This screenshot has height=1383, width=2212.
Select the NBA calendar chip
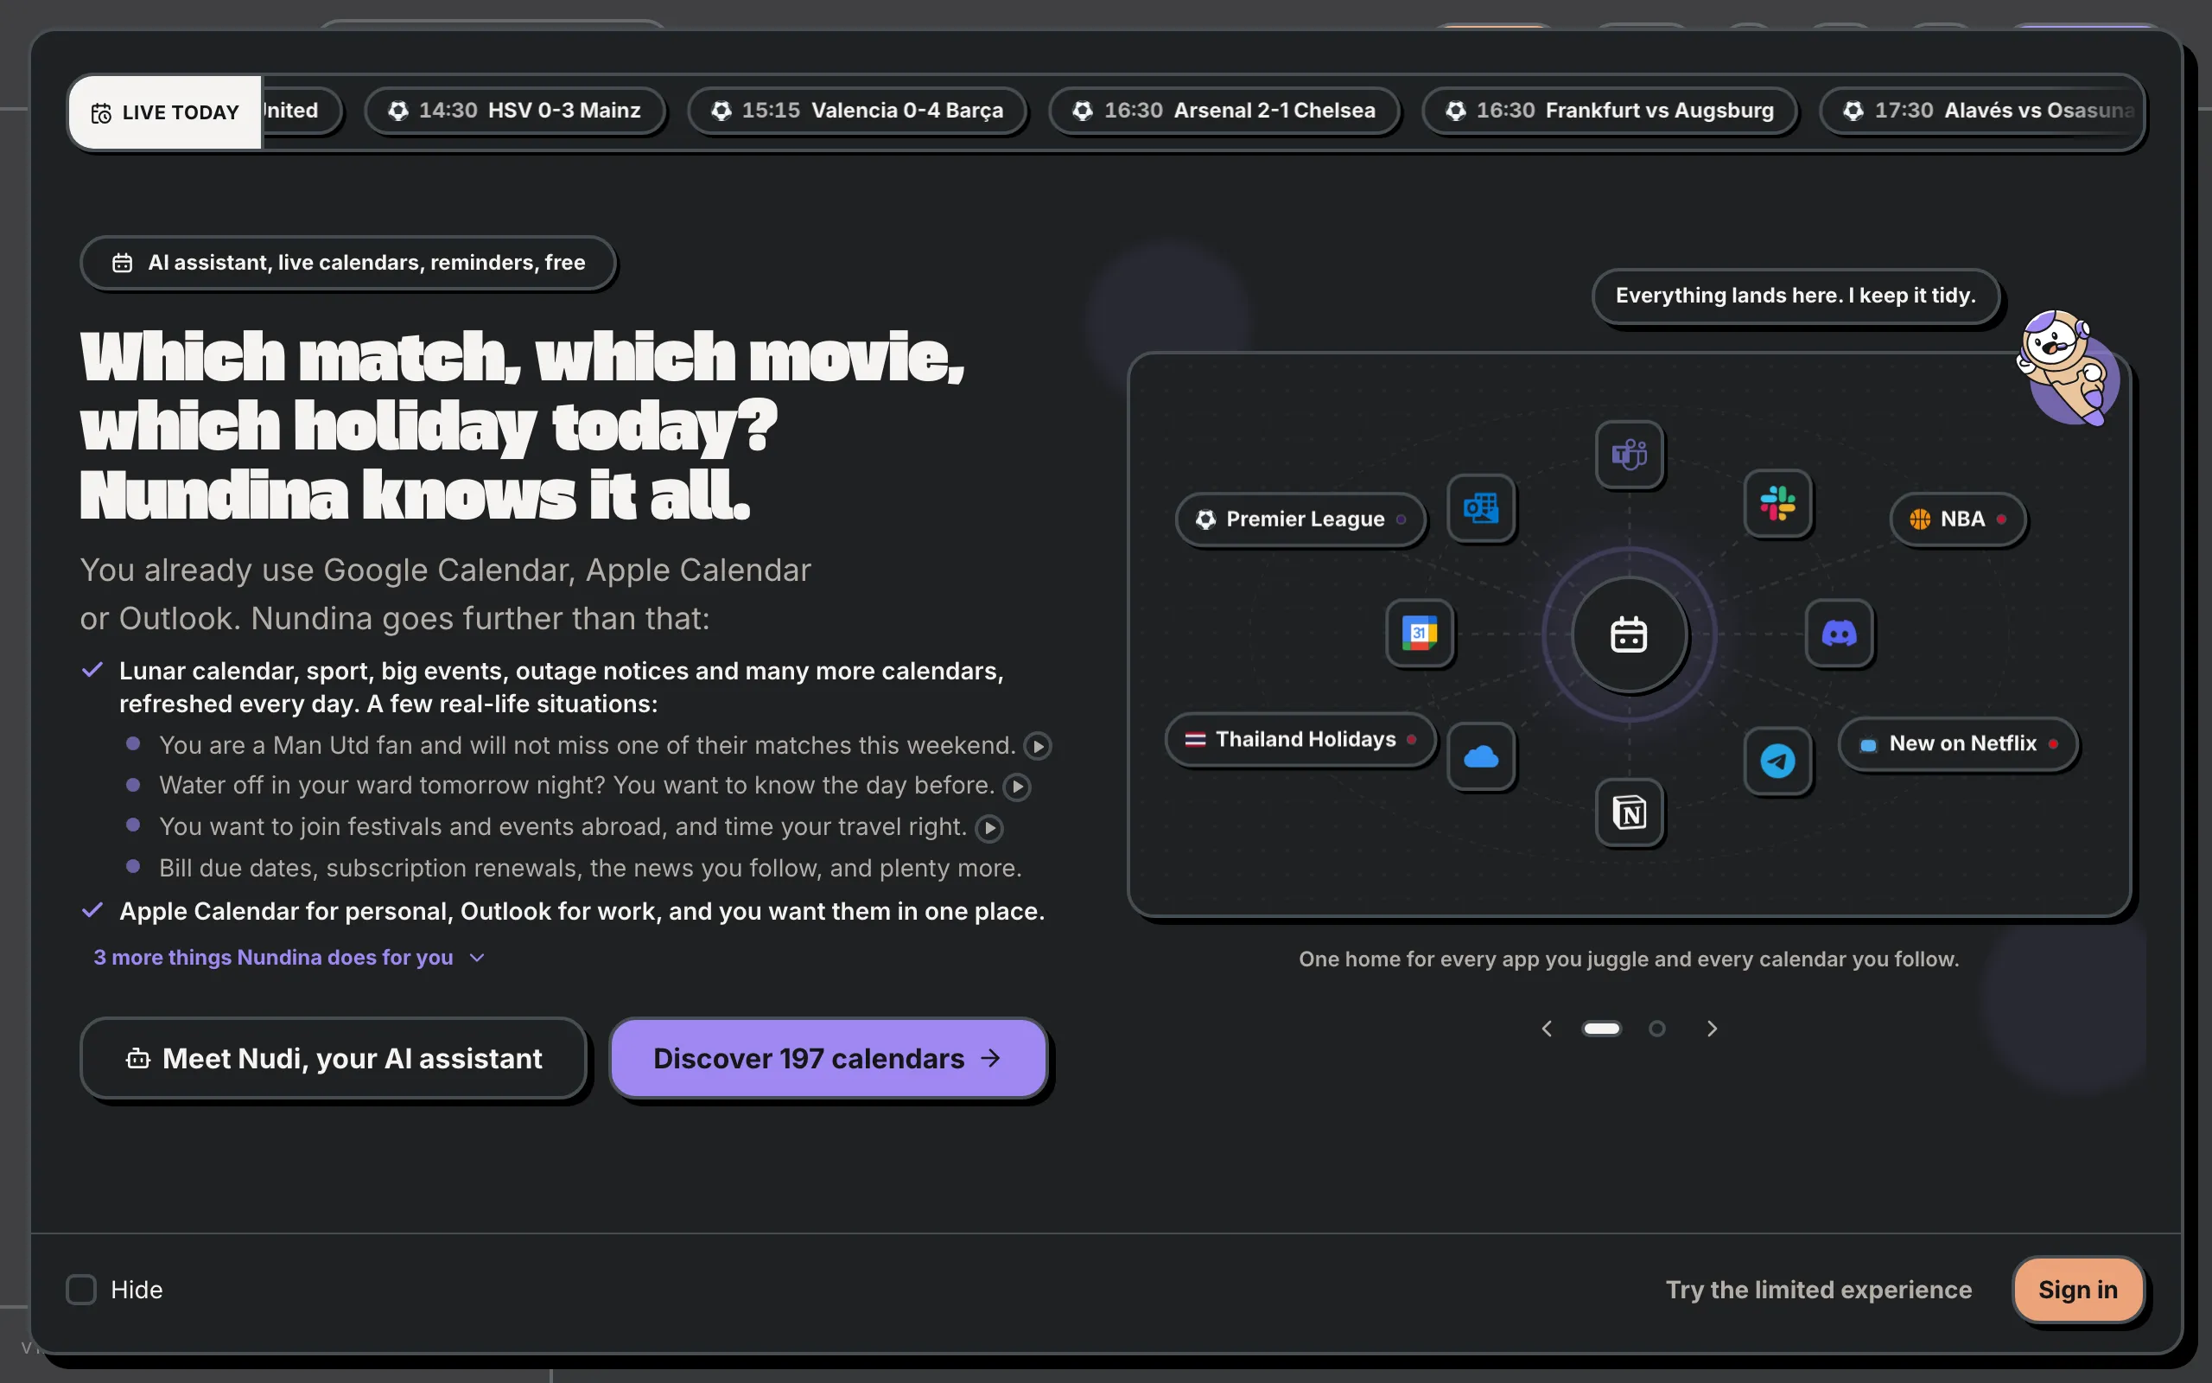point(1957,519)
